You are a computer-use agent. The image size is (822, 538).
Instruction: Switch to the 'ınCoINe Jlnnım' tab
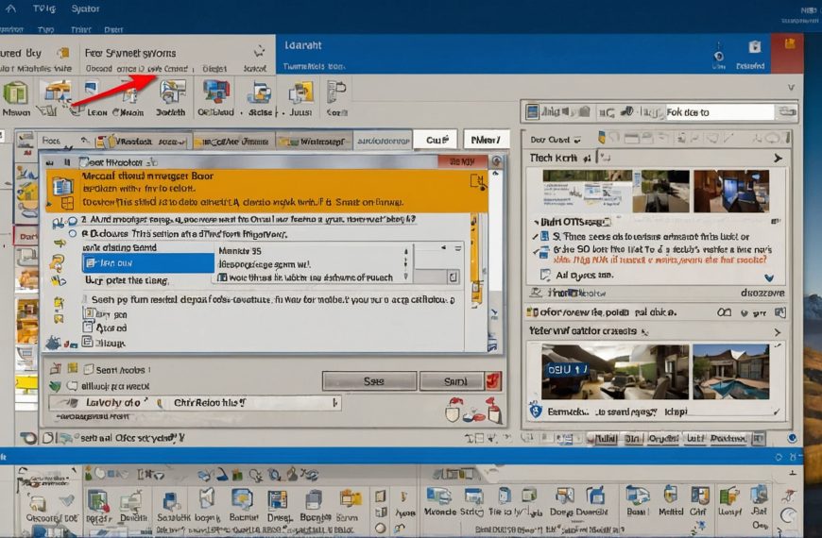coord(233,141)
